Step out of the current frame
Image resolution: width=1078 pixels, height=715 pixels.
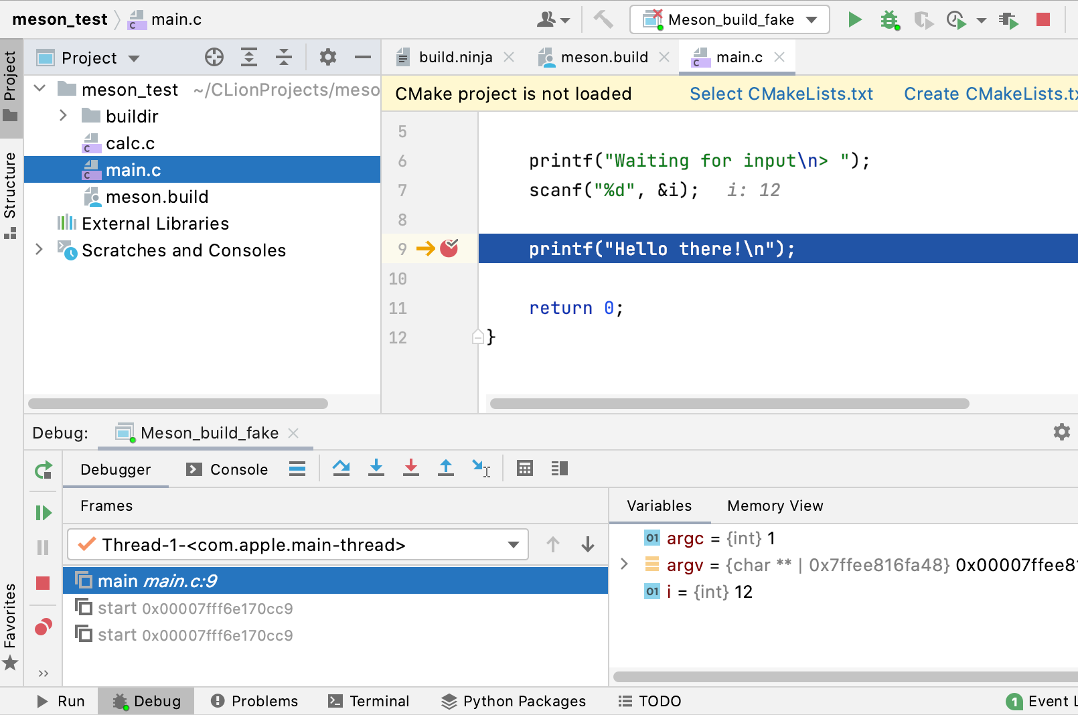(445, 468)
